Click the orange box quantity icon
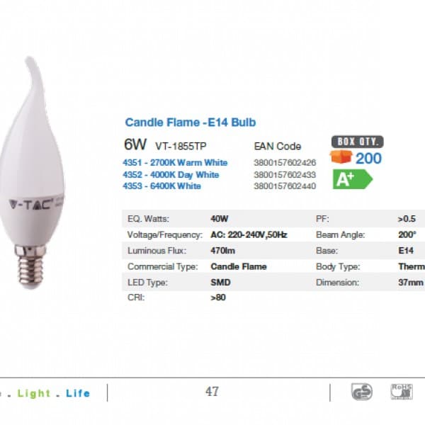The width and height of the screenshot is (425, 425). tap(341, 157)
